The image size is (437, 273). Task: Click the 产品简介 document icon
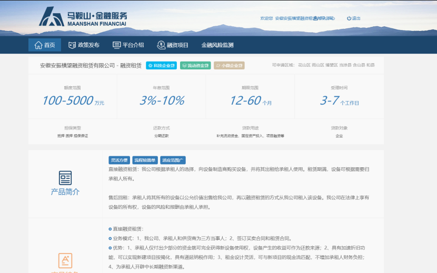point(65,178)
